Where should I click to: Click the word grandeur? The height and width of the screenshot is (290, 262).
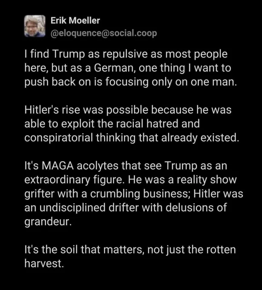48,221
